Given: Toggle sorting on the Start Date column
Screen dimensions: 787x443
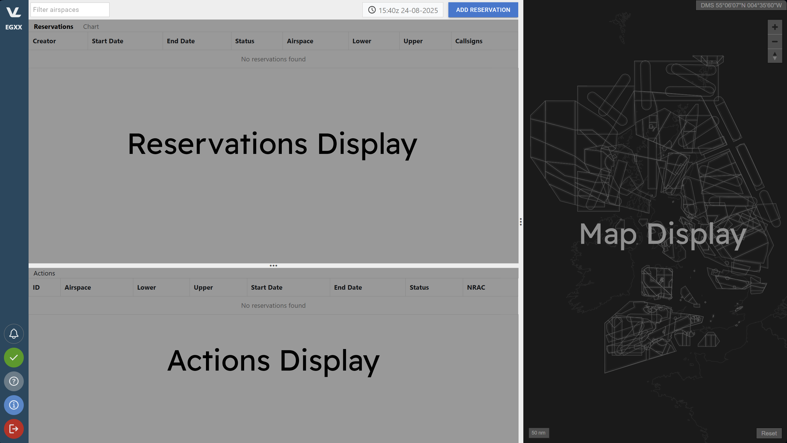Looking at the screenshot, I should (x=107, y=41).
